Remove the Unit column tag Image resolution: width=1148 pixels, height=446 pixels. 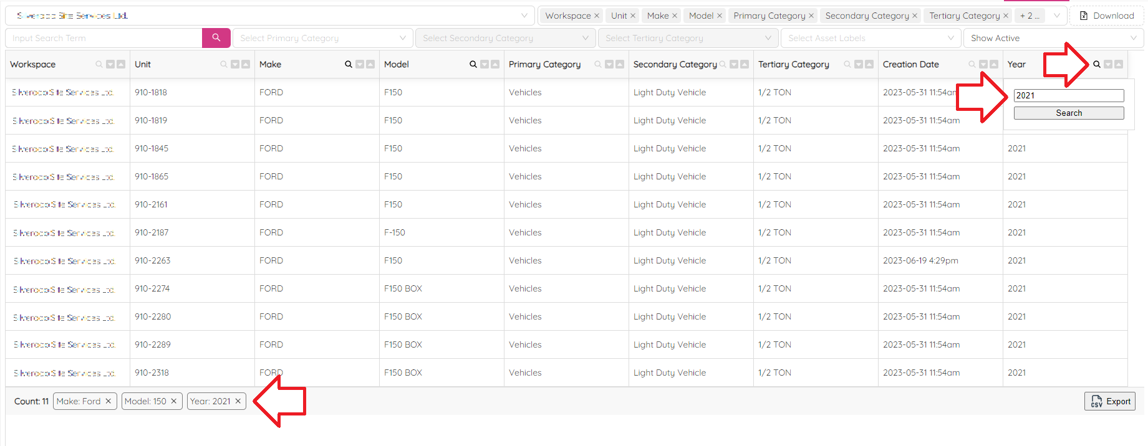pos(633,16)
